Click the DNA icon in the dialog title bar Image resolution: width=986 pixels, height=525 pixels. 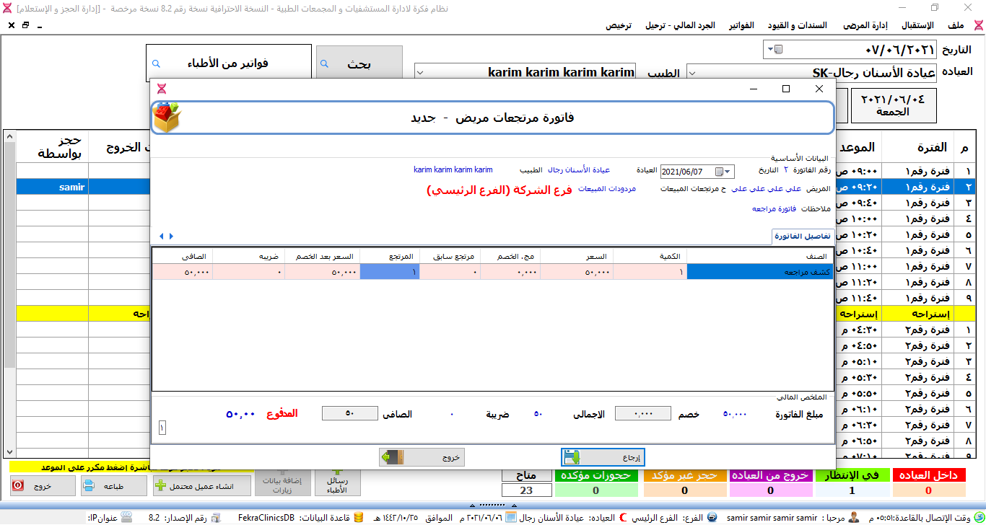click(162, 89)
